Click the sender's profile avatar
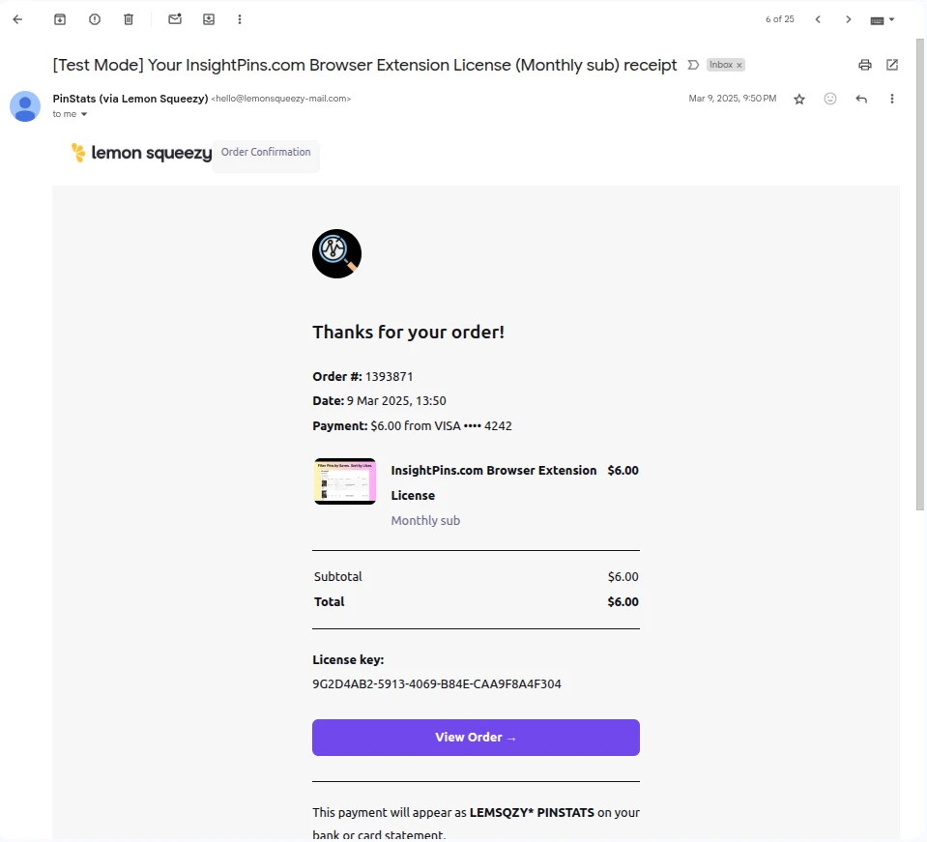This screenshot has width=927, height=842. [x=25, y=106]
